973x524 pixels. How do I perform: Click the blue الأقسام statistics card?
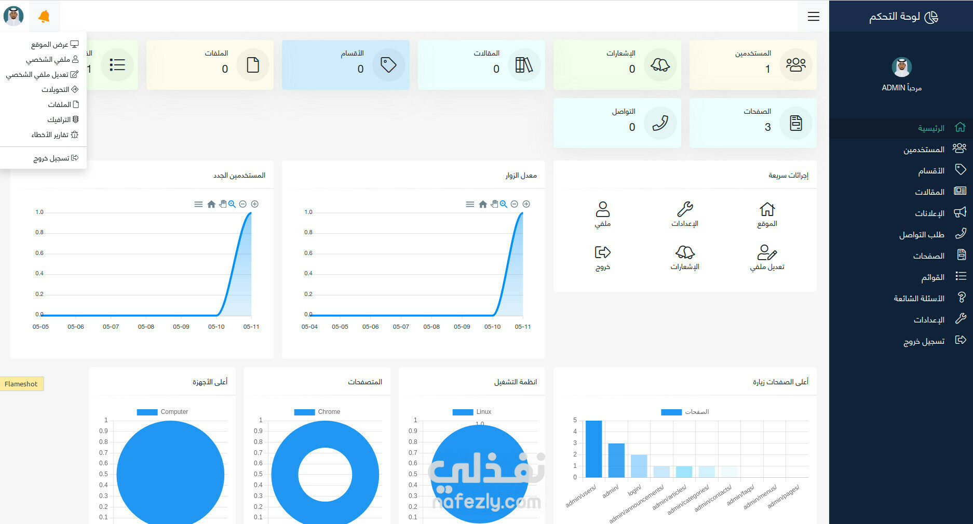tap(346, 65)
